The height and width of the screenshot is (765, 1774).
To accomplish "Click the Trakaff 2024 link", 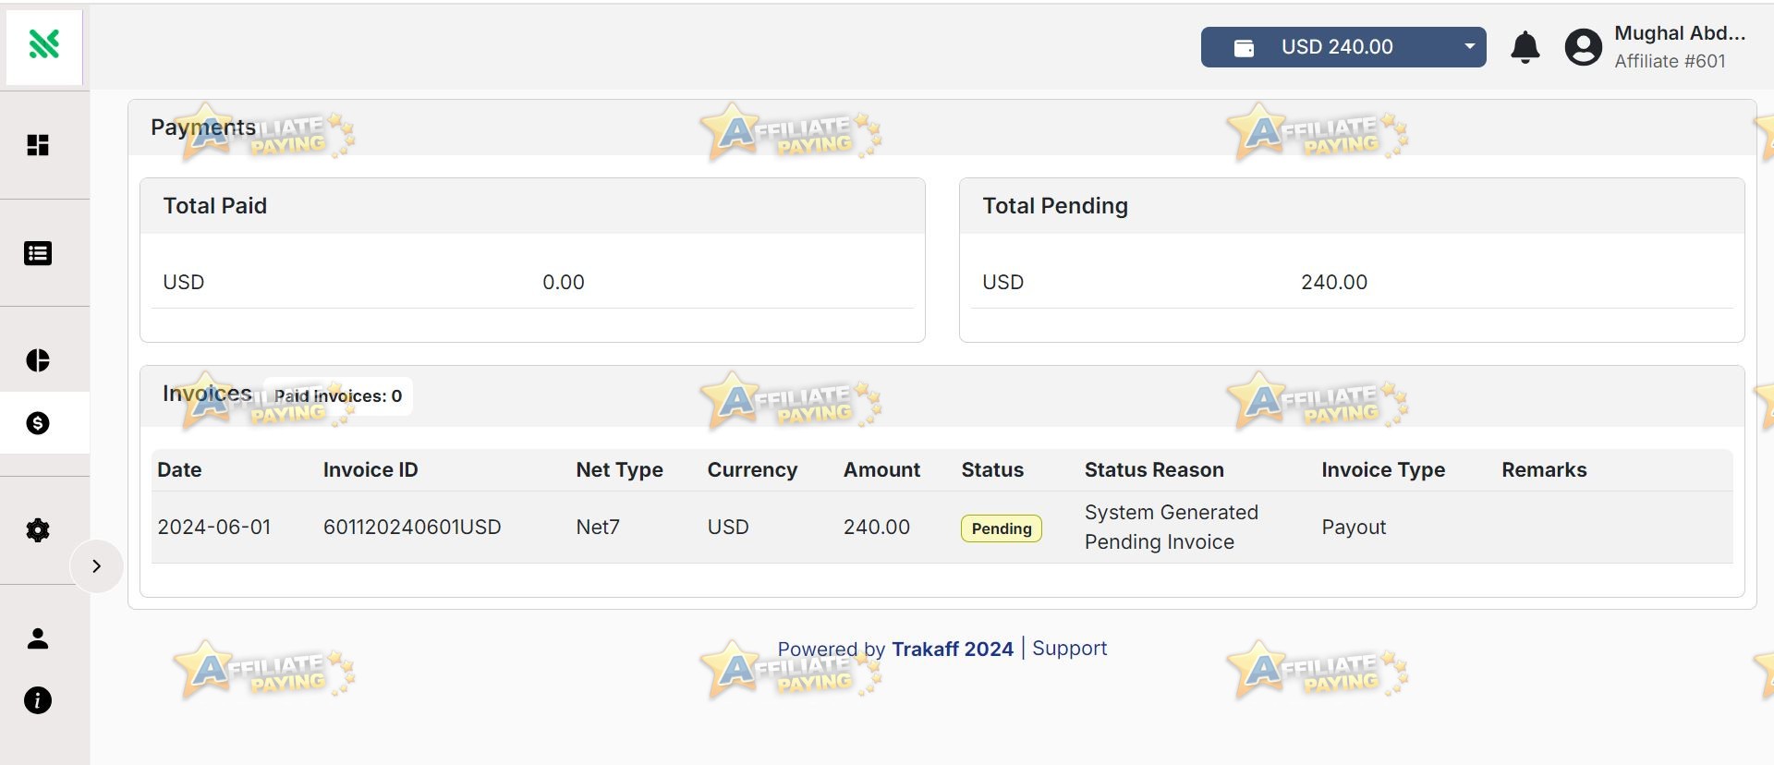I will tap(953, 649).
